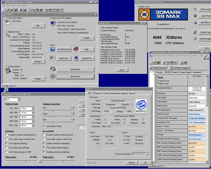
Task: Enable Glide Disable Scanline Interleaving (SLI) checkbox
Action: [7, 135]
